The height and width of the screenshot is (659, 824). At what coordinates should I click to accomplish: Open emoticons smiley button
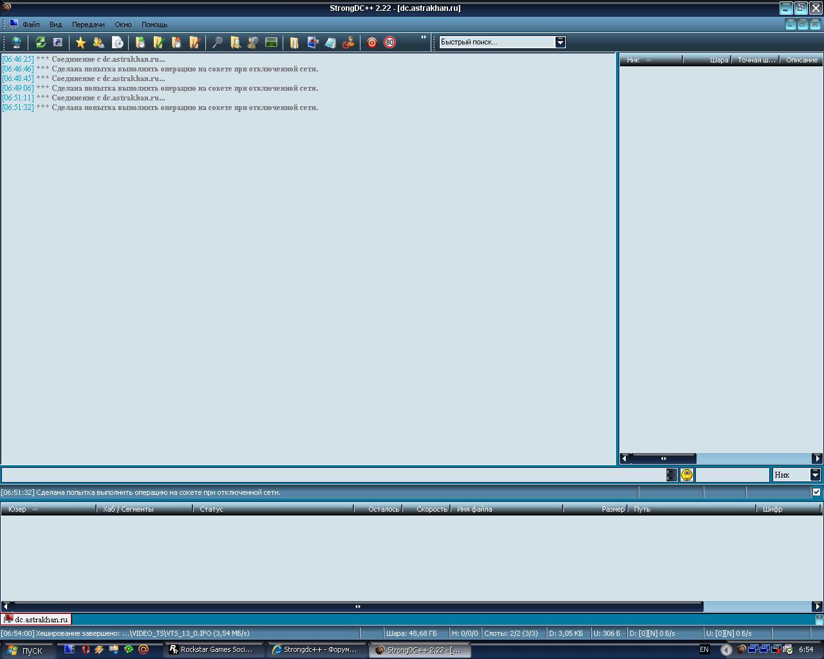(x=687, y=475)
